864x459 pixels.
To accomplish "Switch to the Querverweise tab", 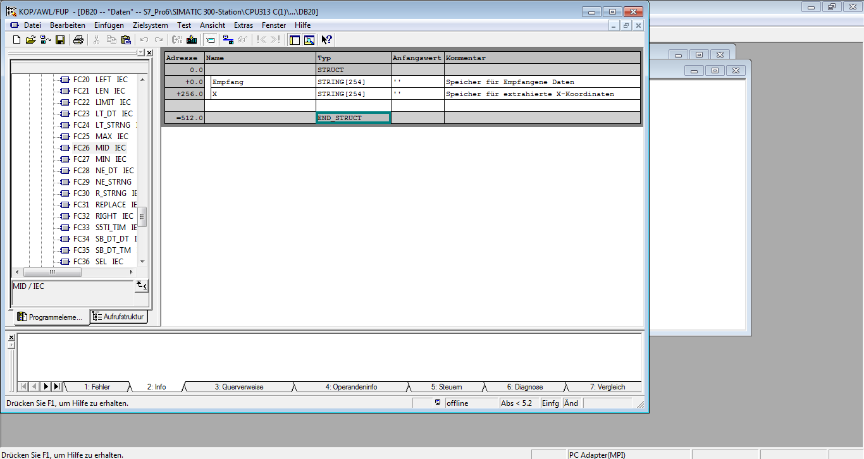I will [238, 387].
